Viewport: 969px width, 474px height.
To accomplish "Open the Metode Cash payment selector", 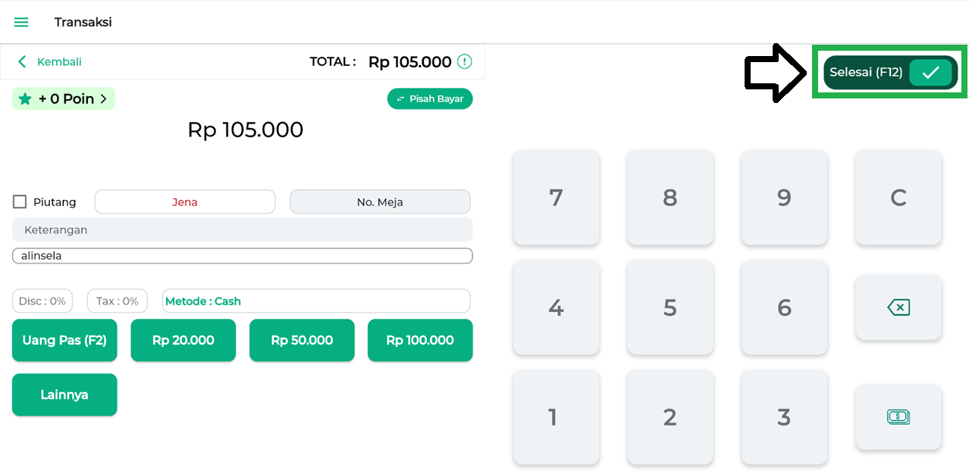I will coord(316,301).
